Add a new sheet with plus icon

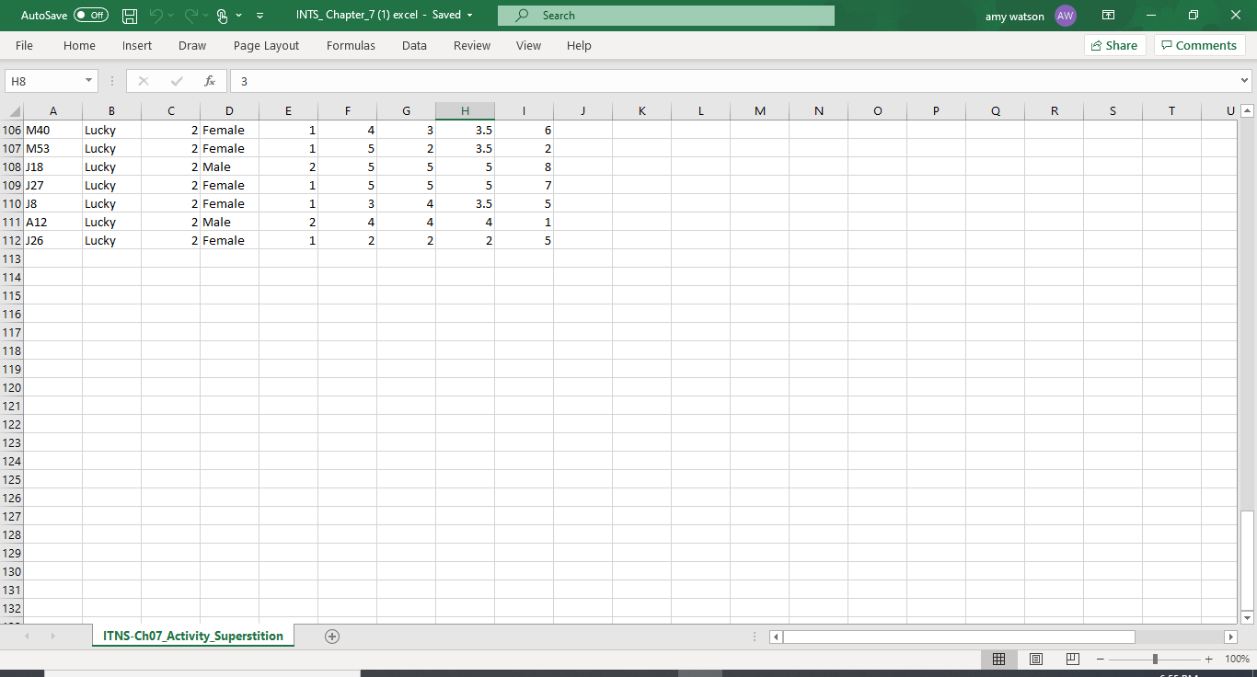click(x=332, y=637)
